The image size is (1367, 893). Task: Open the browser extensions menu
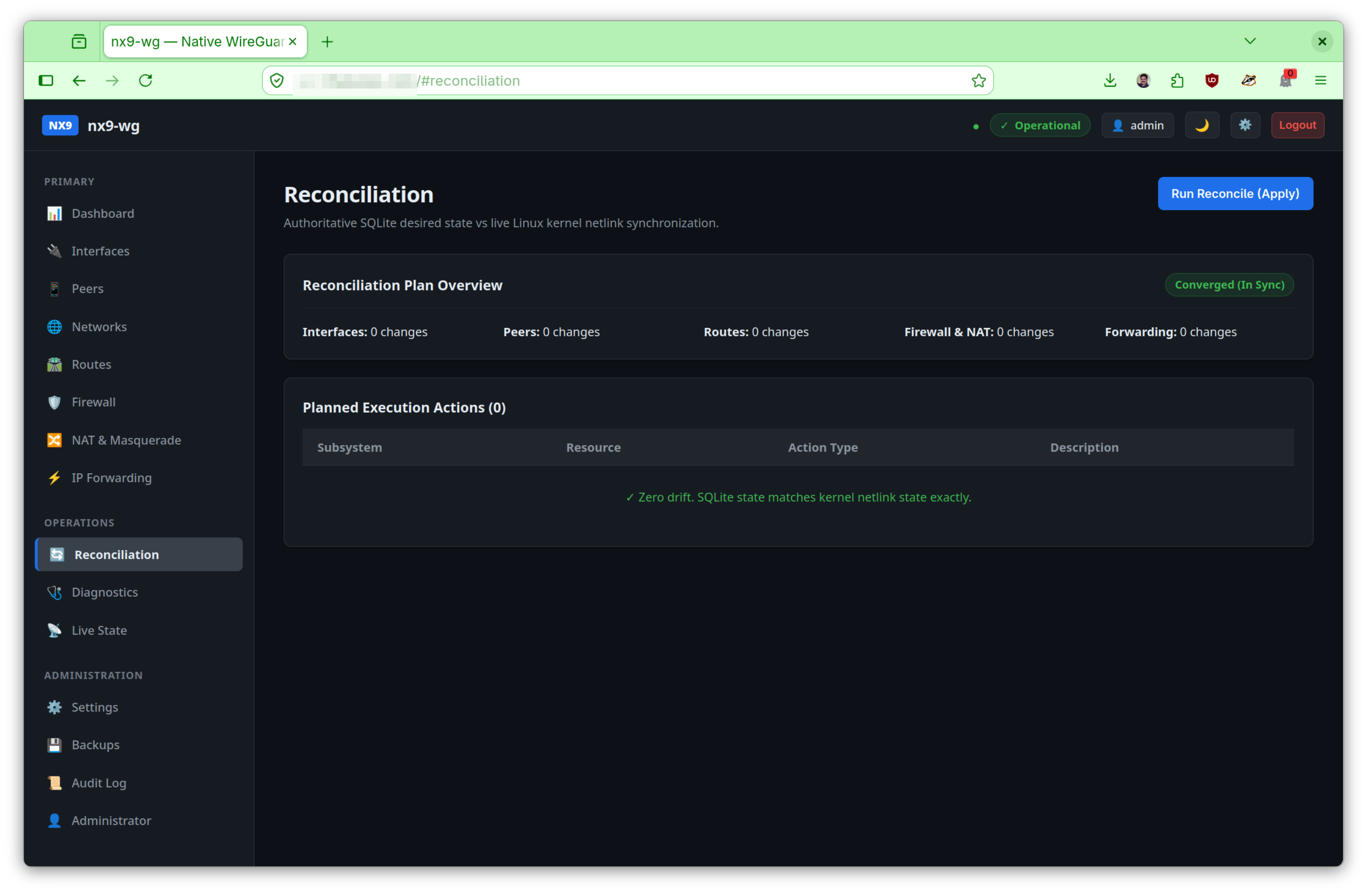[x=1177, y=80]
